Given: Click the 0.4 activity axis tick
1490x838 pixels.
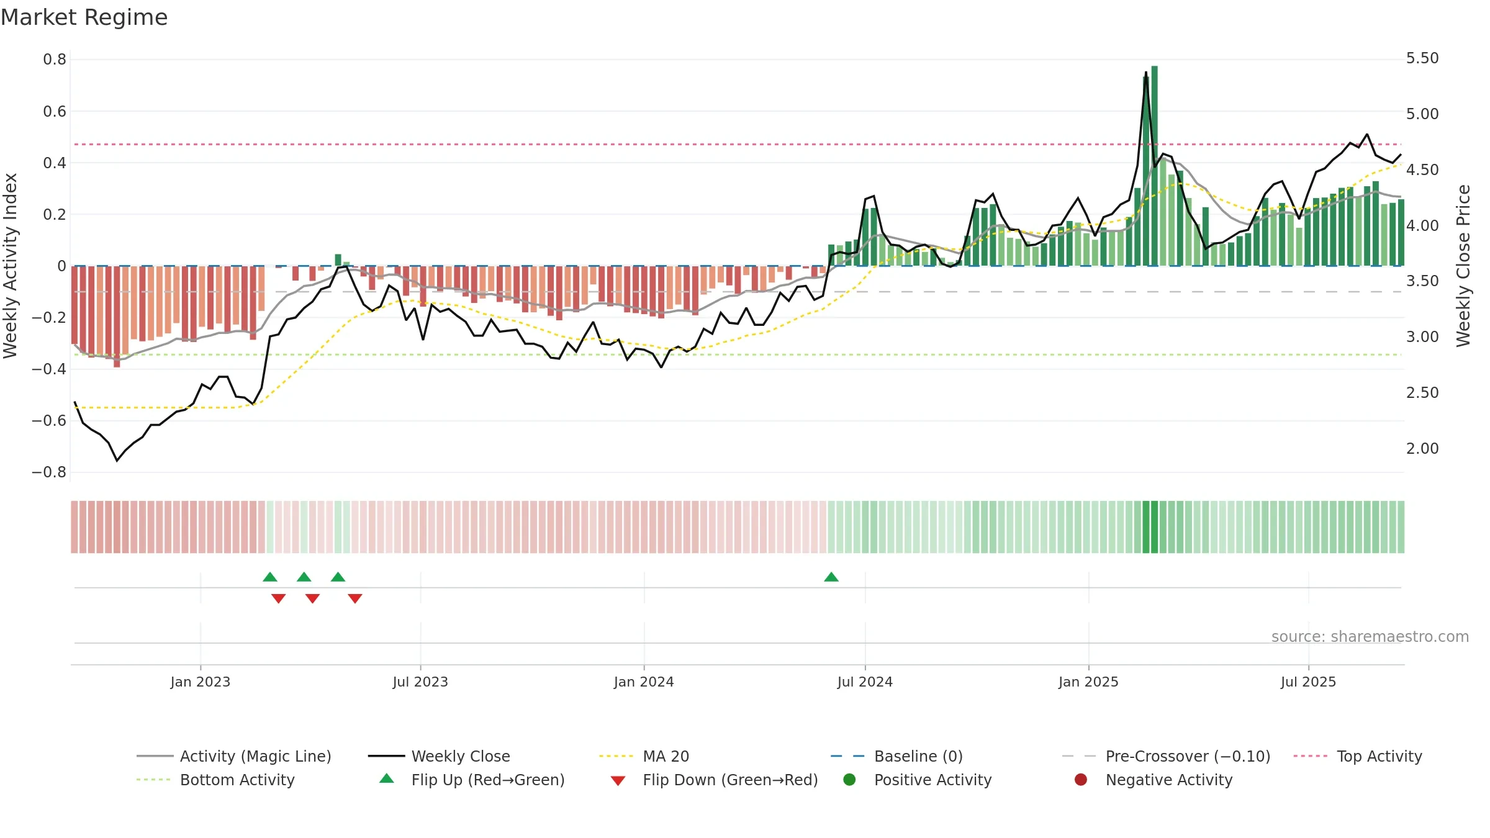Looking at the screenshot, I should (55, 163).
